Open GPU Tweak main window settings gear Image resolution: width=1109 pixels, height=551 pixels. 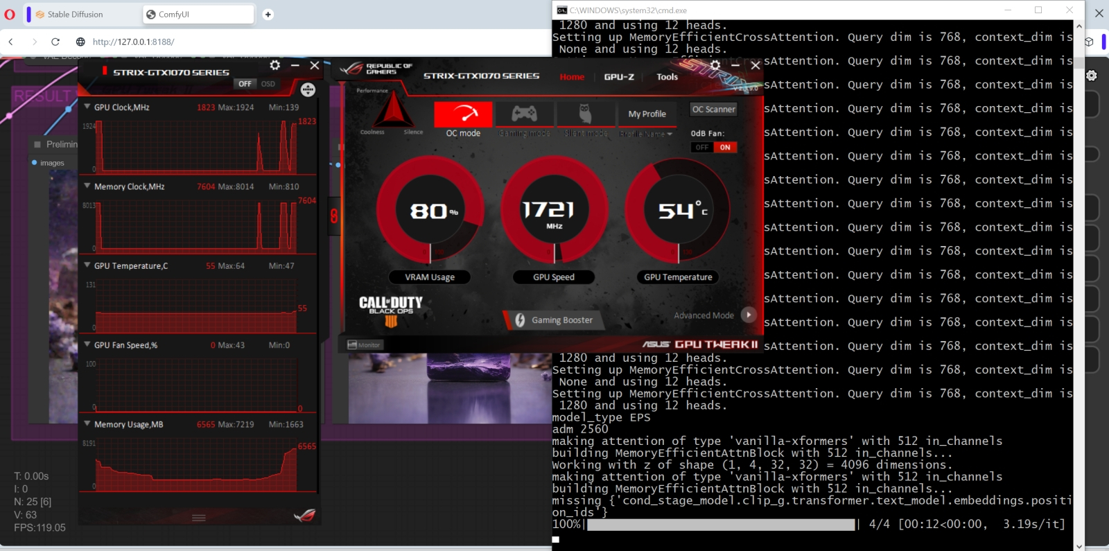715,65
